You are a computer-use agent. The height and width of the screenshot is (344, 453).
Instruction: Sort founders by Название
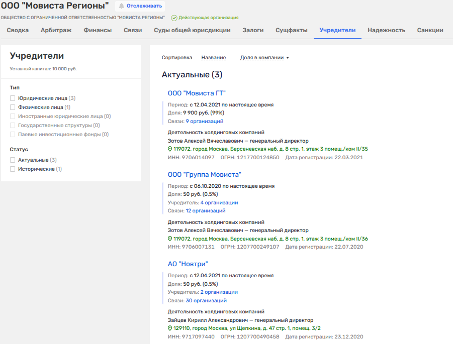[213, 58]
